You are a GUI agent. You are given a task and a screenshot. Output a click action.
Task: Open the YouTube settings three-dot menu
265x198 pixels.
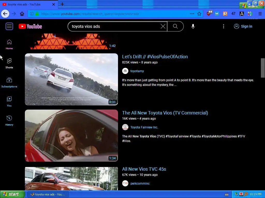(223, 26)
